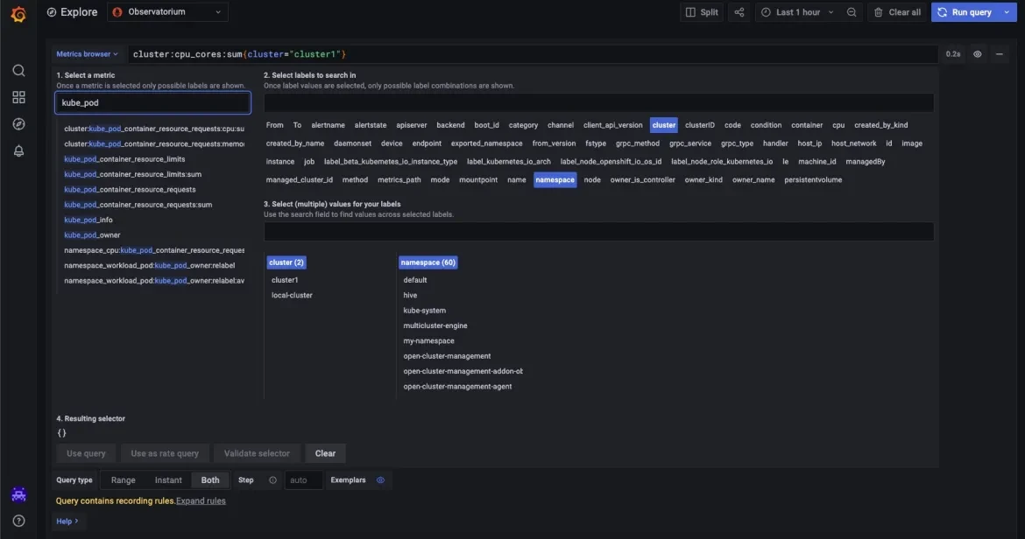1025x539 pixels.
Task: Open the Observatorium data source dropdown
Action: [168, 12]
